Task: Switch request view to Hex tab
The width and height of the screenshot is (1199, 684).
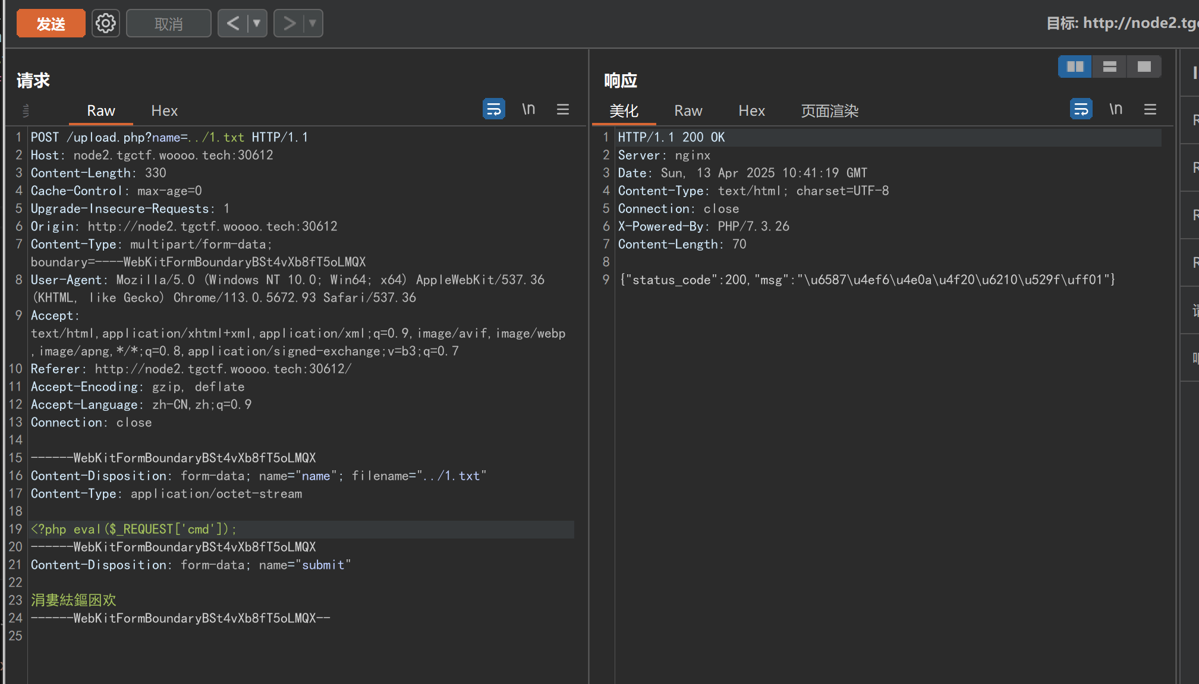Action: (164, 111)
